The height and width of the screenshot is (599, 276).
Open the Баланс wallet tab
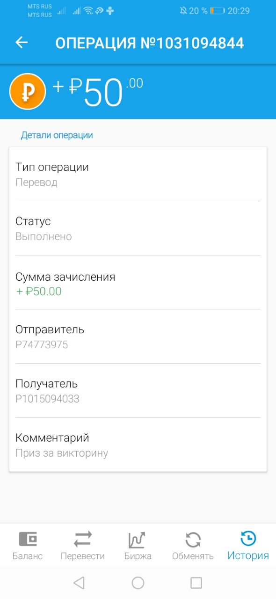(28, 546)
